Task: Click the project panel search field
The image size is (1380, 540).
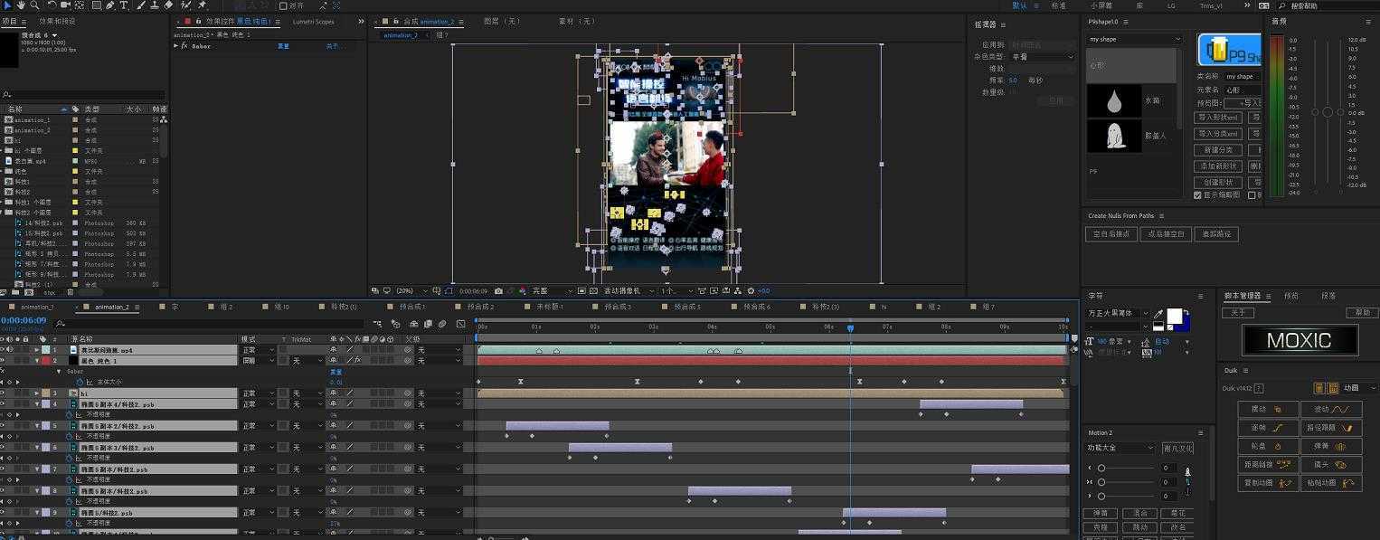Action: pyautogui.click(x=83, y=94)
